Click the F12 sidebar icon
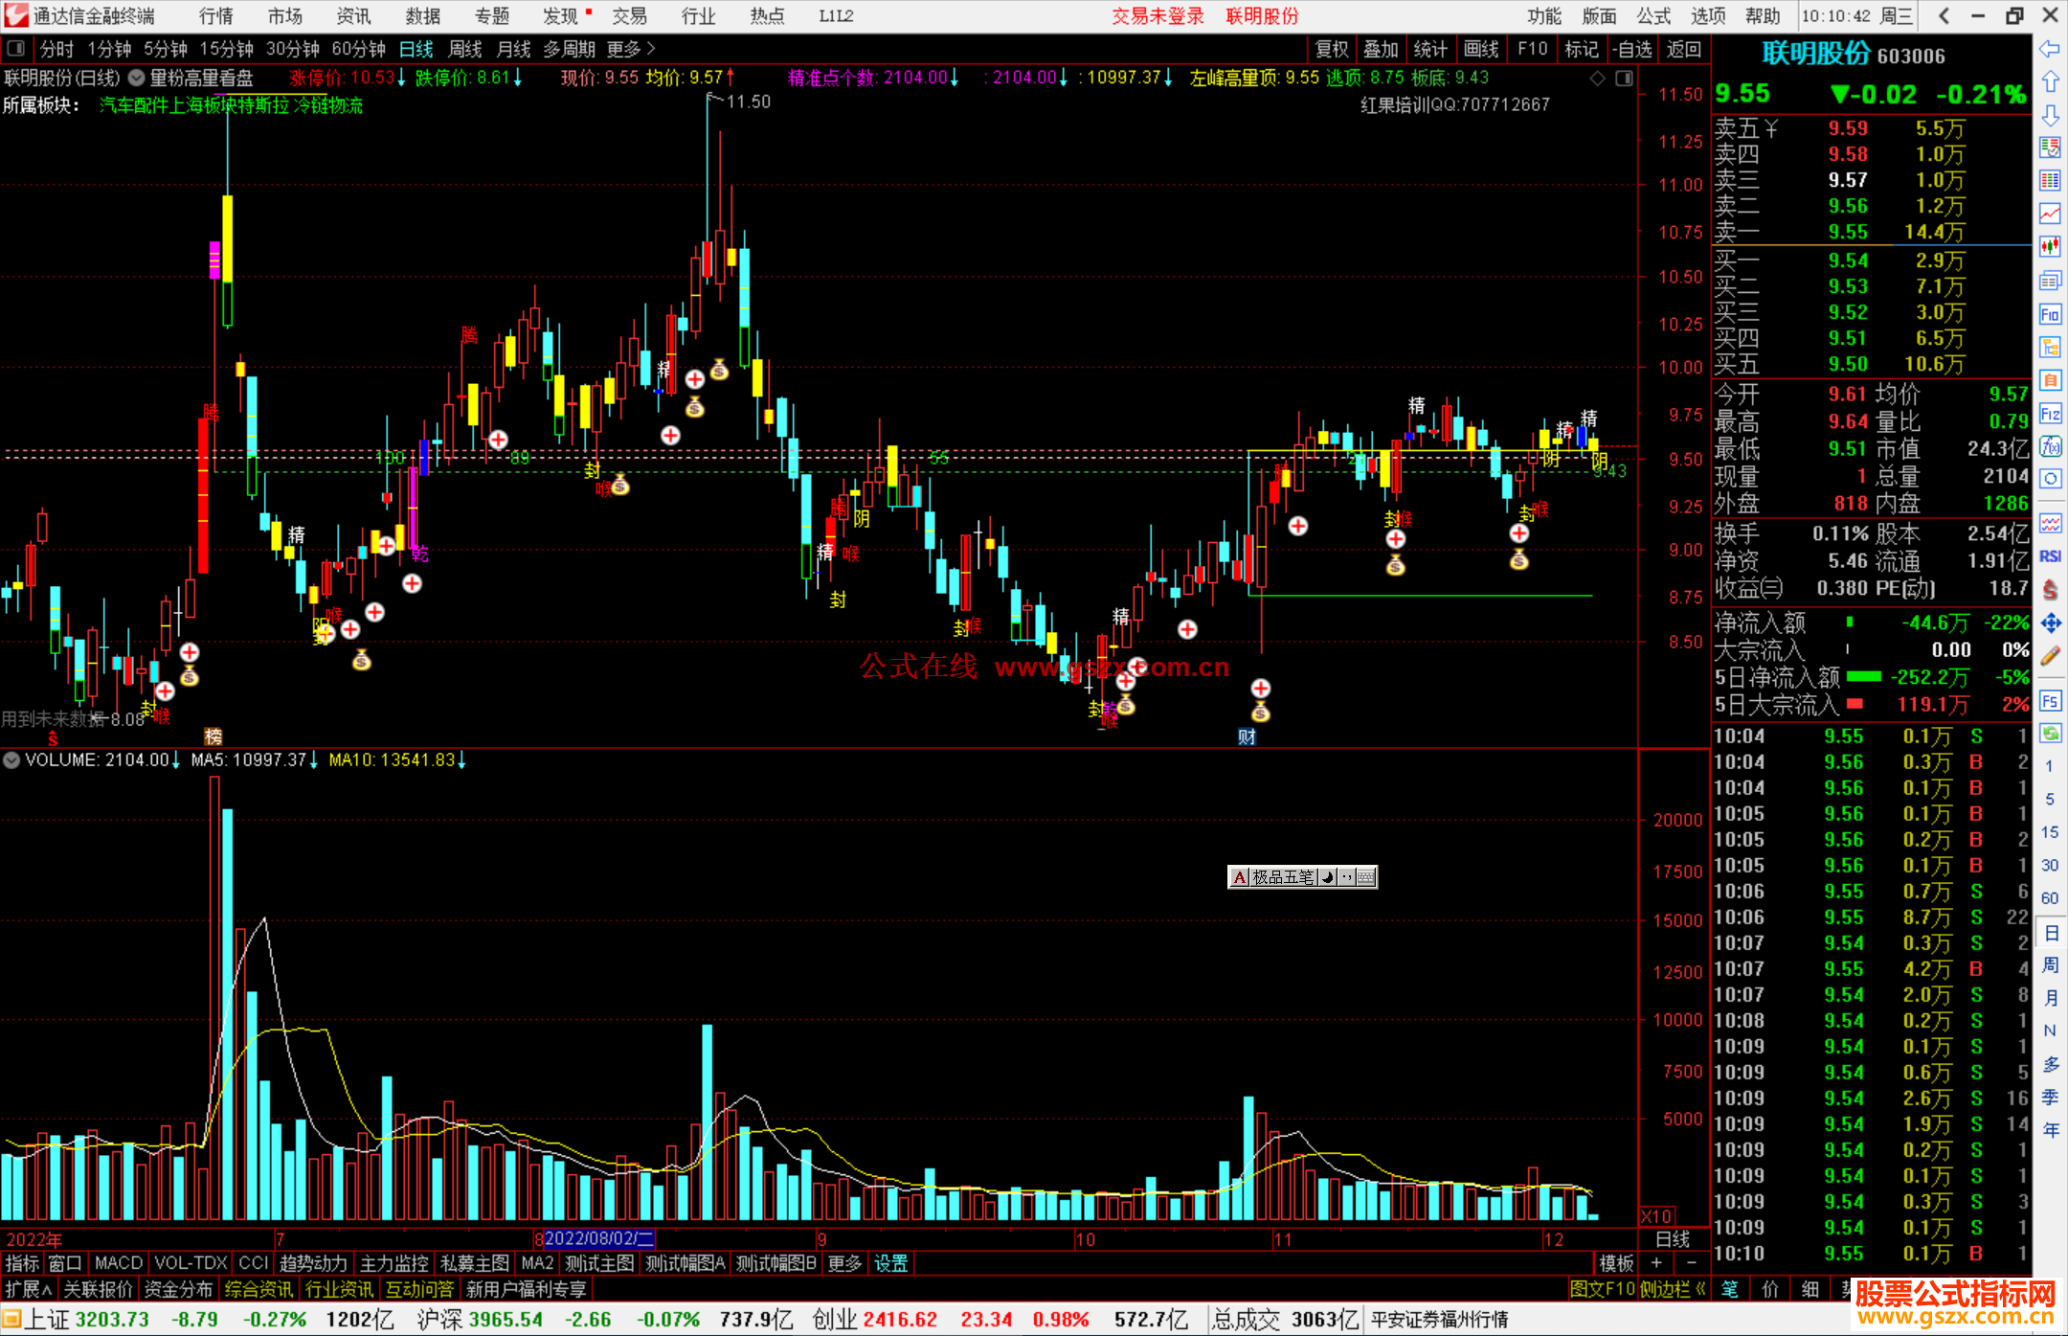The height and width of the screenshot is (1336, 2068). (x=2050, y=414)
